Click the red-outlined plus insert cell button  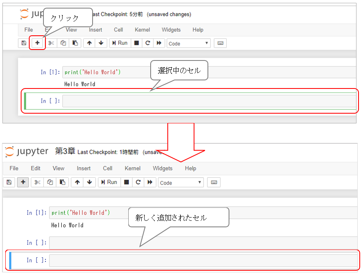click(37, 43)
